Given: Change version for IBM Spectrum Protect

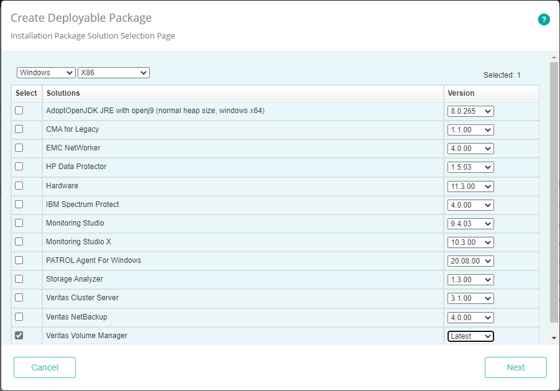Looking at the screenshot, I should [x=470, y=205].
